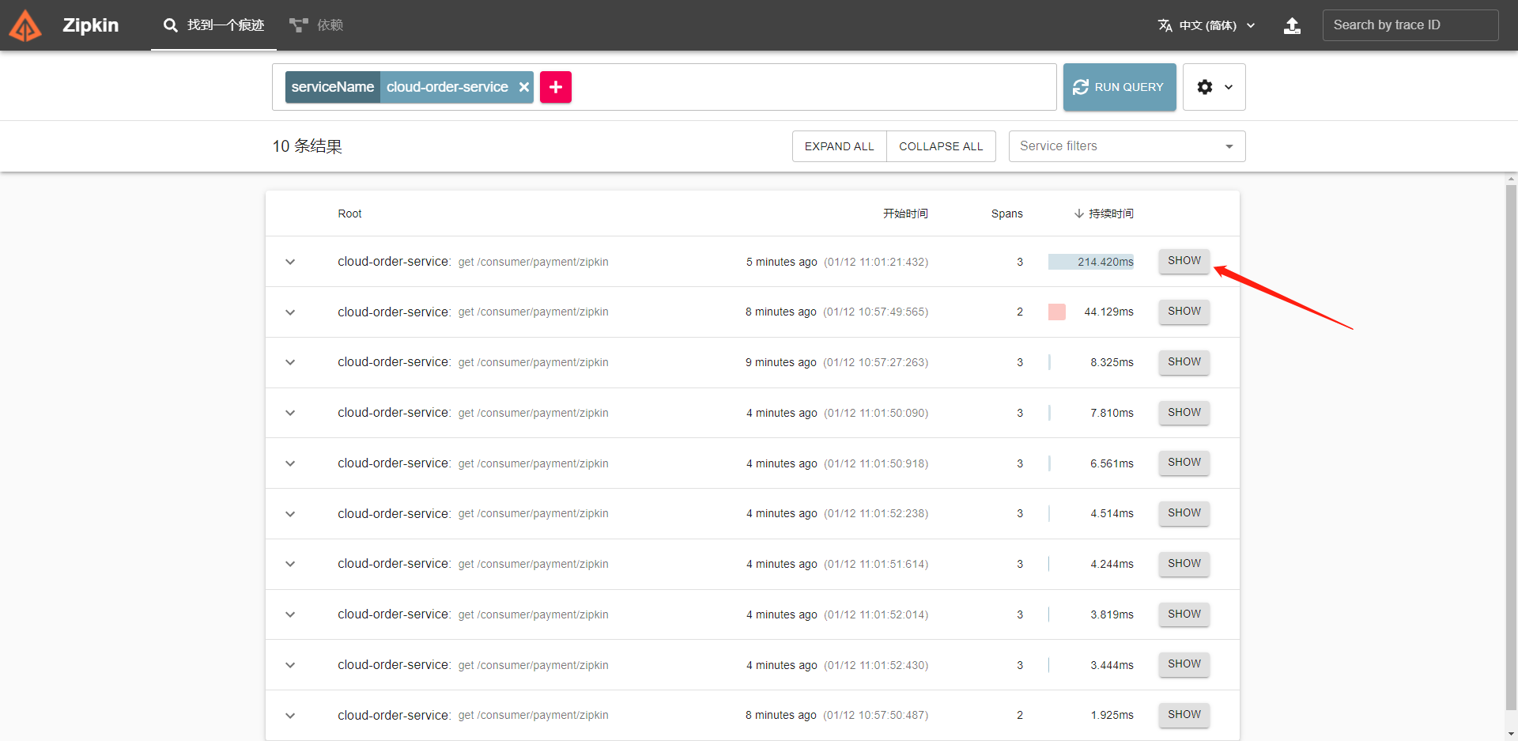
Task: Click the Zipkin logo icon
Action: click(x=25, y=25)
